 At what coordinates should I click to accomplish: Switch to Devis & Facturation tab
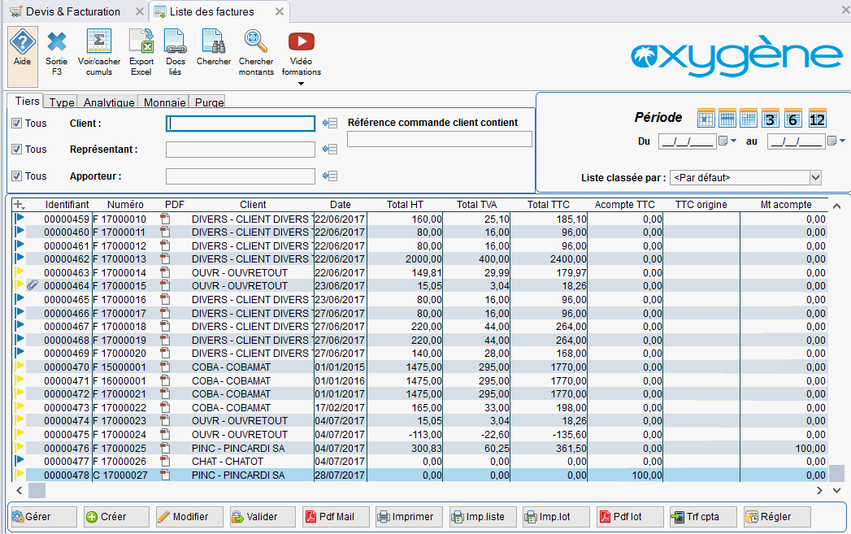pyautogui.click(x=76, y=11)
